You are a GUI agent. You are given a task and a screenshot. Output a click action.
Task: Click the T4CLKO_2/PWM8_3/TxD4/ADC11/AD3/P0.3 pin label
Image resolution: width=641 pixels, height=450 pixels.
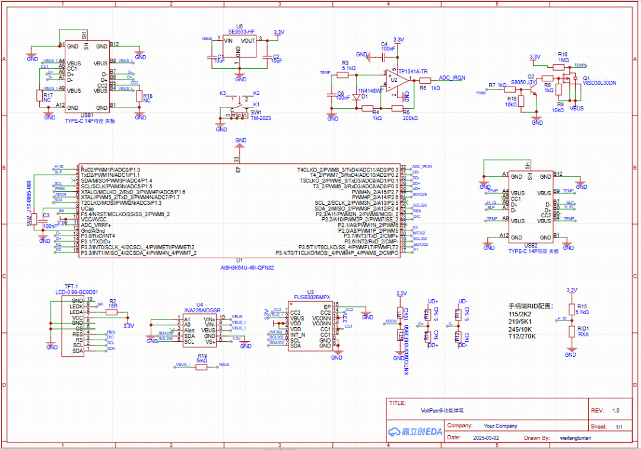pos(347,170)
